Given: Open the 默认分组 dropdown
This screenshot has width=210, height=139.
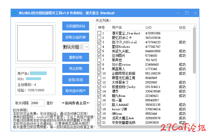Looking at the screenshot, I should click(x=75, y=47).
